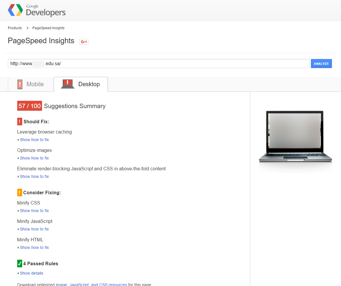Viewport: 341px width, 286px height.
Task: Click the orange Consider Fixing warning icon
Action: [x=20, y=193]
